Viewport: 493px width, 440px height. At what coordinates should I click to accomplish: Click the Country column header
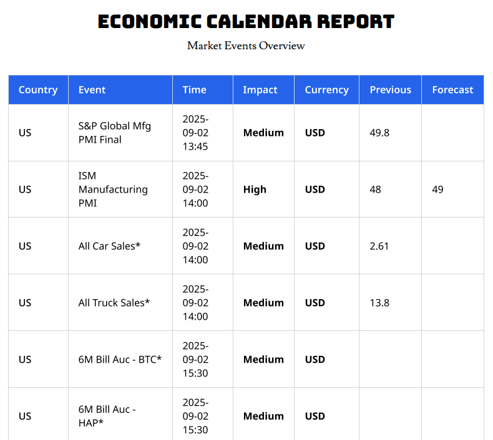pos(38,90)
